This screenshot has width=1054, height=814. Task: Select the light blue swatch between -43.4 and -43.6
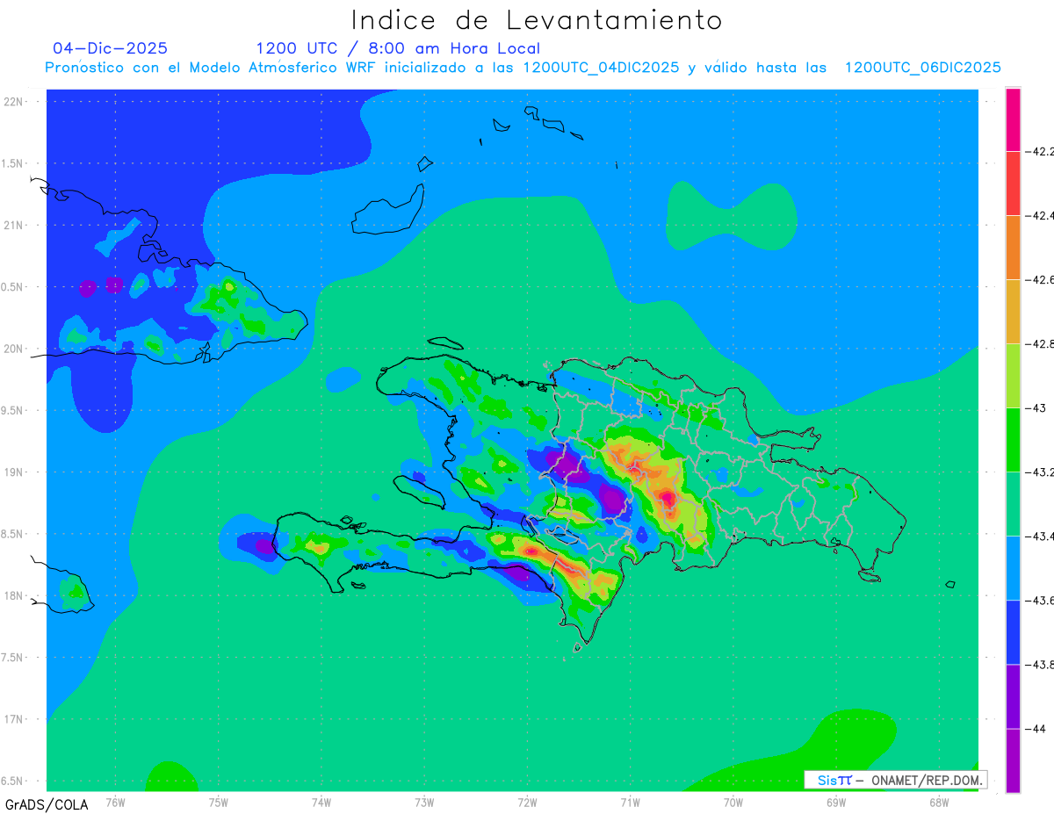(1013, 567)
